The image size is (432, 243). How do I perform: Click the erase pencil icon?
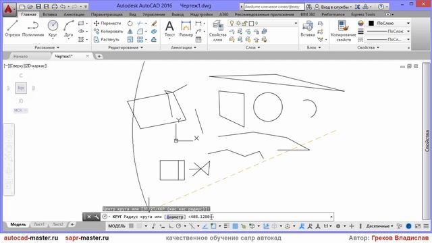click(154, 24)
